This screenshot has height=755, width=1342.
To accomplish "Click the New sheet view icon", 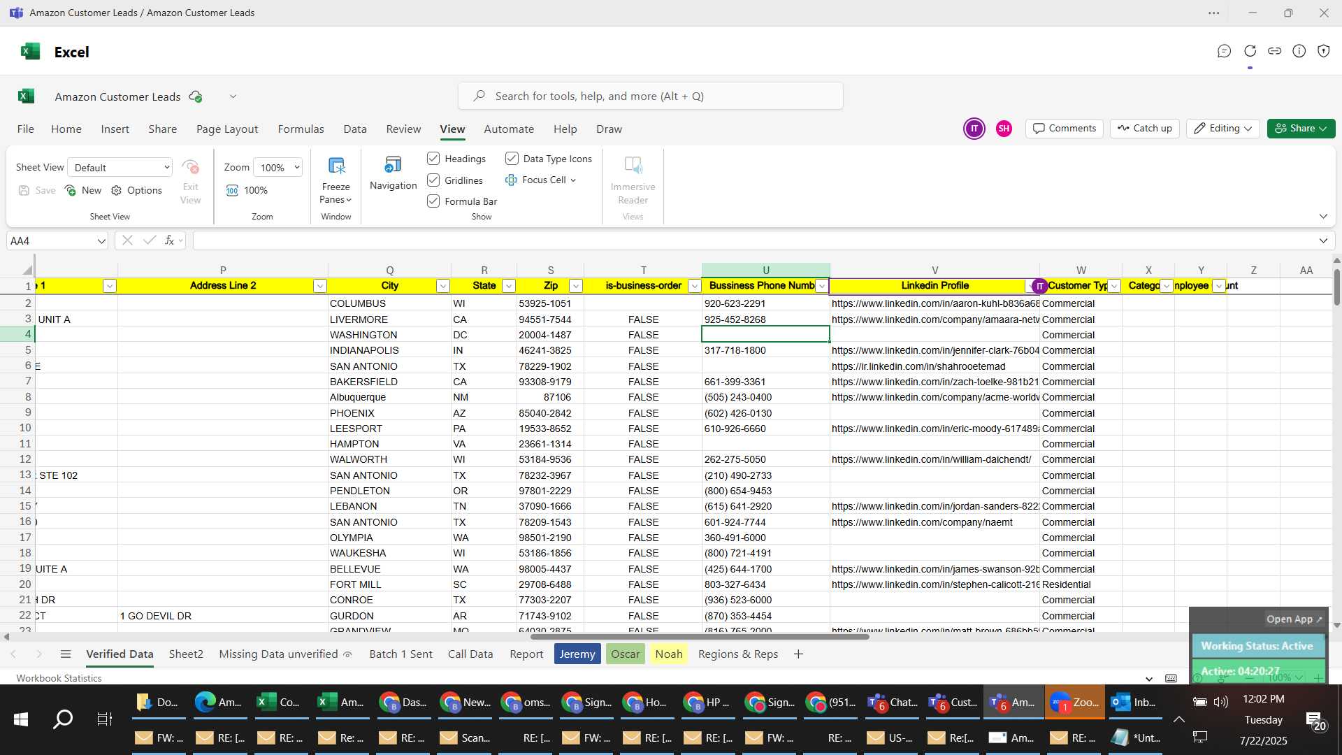I will [x=70, y=190].
